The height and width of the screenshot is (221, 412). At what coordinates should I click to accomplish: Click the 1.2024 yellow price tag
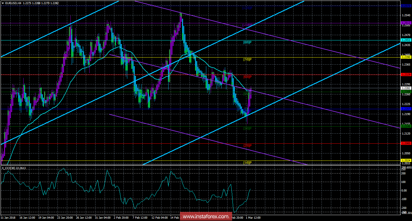[406, 161]
